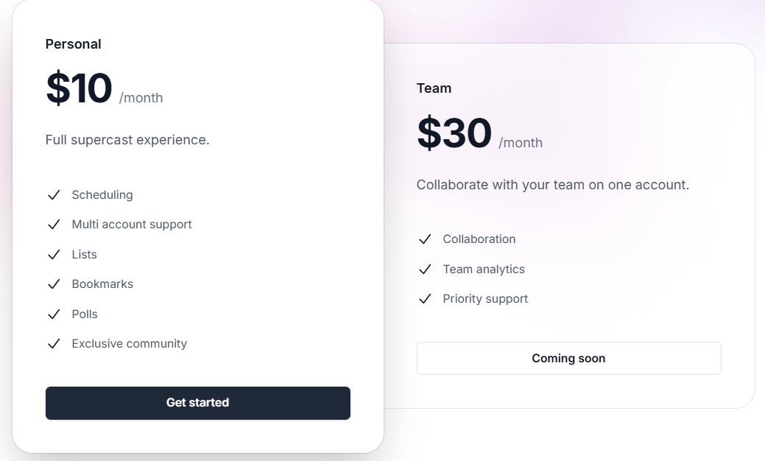This screenshot has width=765, height=461.
Task: Click the Team analytics feature text
Action: (484, 270)
